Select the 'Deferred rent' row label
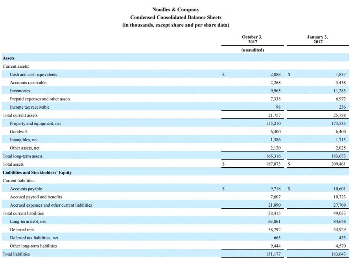Viewport: 354px width, 261px height. tap(22, 230)
